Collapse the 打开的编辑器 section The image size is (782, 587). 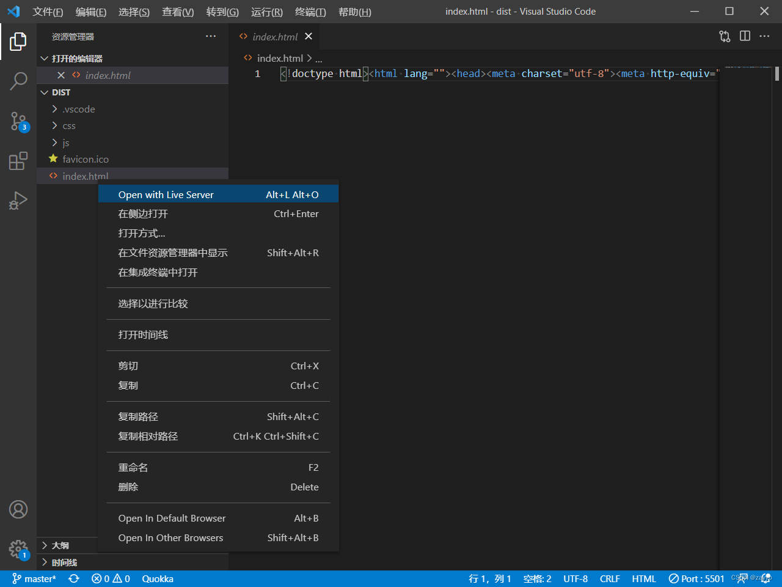point(133,58)
